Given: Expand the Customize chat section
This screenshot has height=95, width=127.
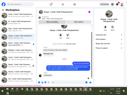Looking at the screenshot, I should [x=109, y=35].
